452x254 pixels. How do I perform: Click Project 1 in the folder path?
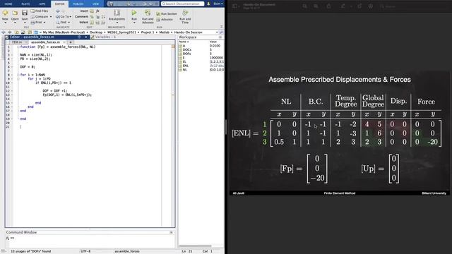click(x=148, y=32)
